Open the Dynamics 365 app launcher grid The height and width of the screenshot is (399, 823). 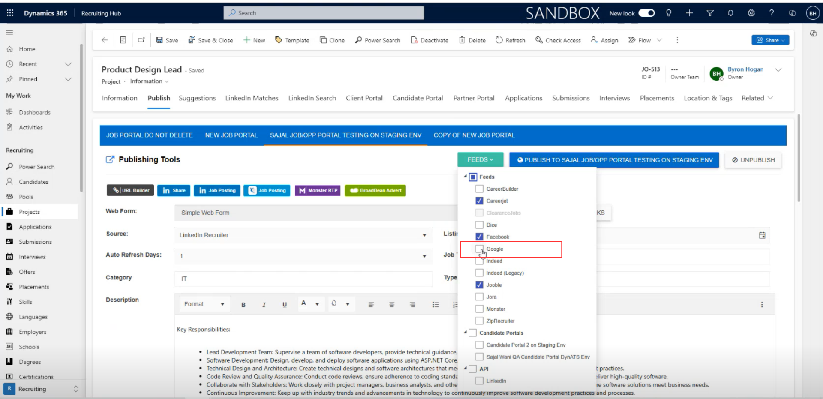10,13
